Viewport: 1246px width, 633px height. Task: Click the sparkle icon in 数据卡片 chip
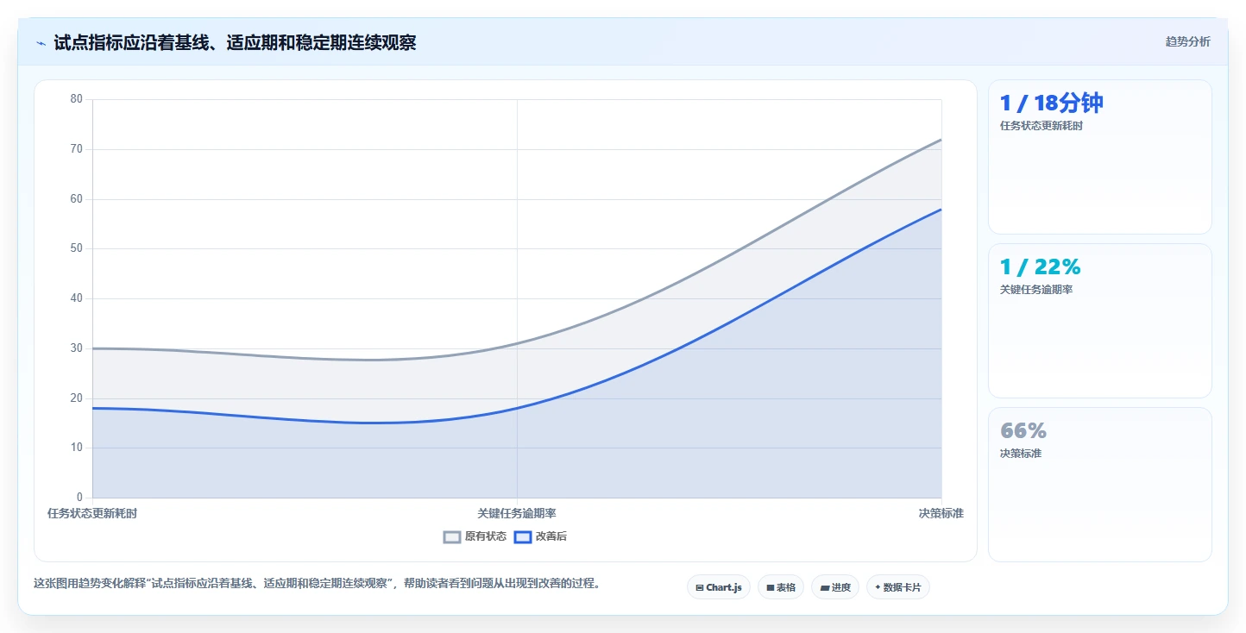(x=878, y=587)
